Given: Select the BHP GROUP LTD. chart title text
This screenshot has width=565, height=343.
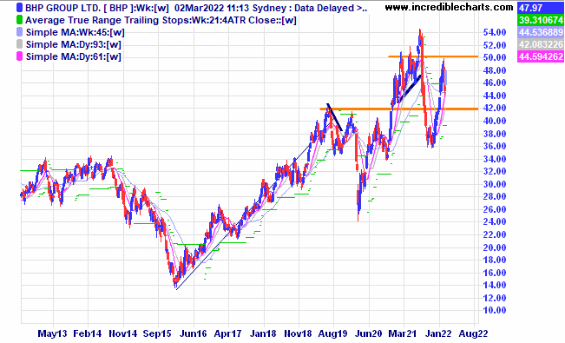Looking at the screenshot, I should [x=196, y=8].
